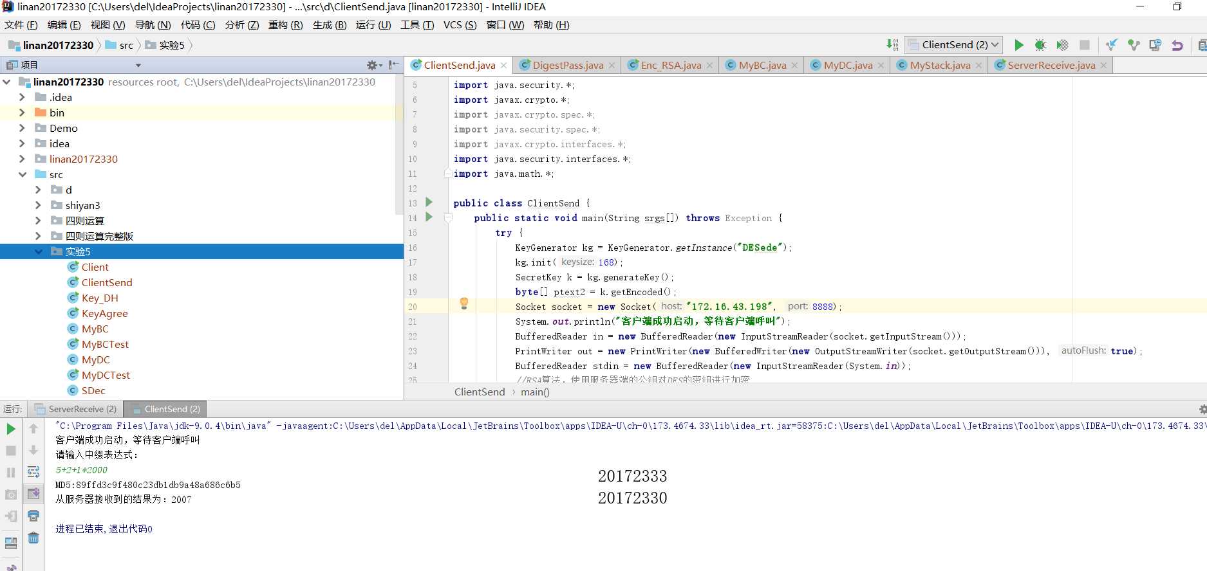The height and width of the screenshot is (571, 1207).
Task: Rerun ClientSend from run panel
Action: pos(11,429)
